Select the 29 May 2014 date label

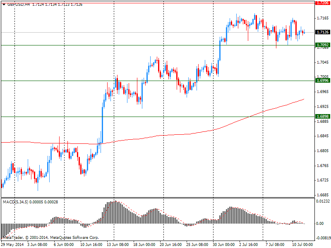coord(12,245)
